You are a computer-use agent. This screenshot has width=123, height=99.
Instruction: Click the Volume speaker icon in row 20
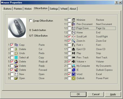pos(74,62)
